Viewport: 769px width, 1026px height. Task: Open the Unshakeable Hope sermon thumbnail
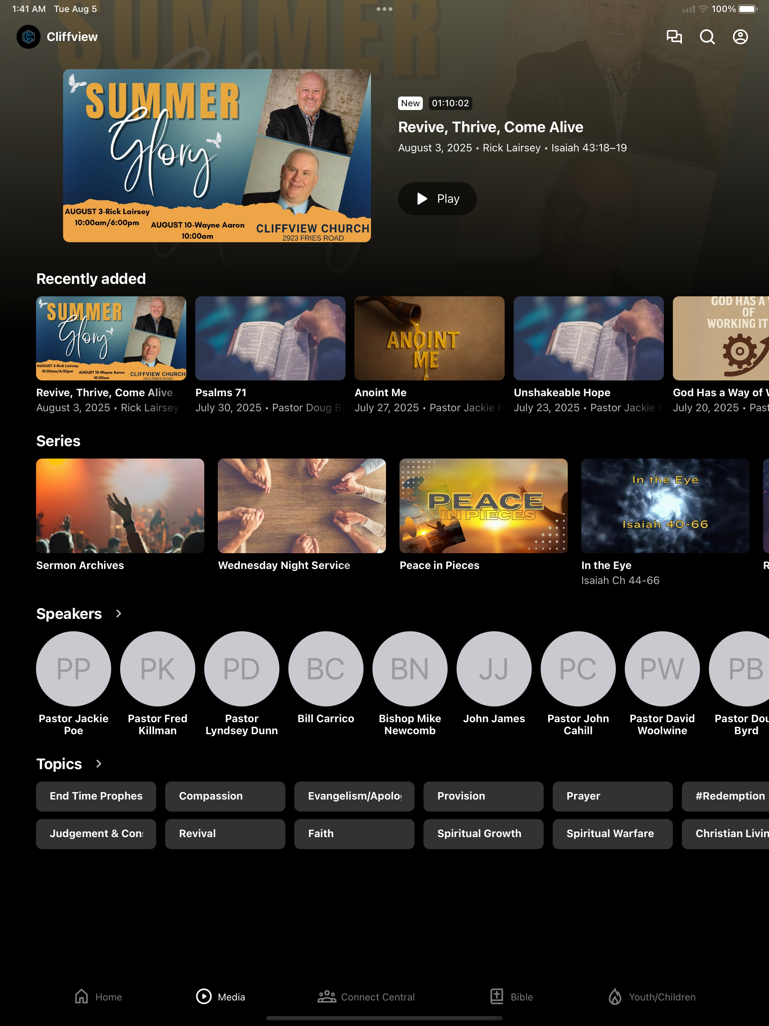[588, 338]
